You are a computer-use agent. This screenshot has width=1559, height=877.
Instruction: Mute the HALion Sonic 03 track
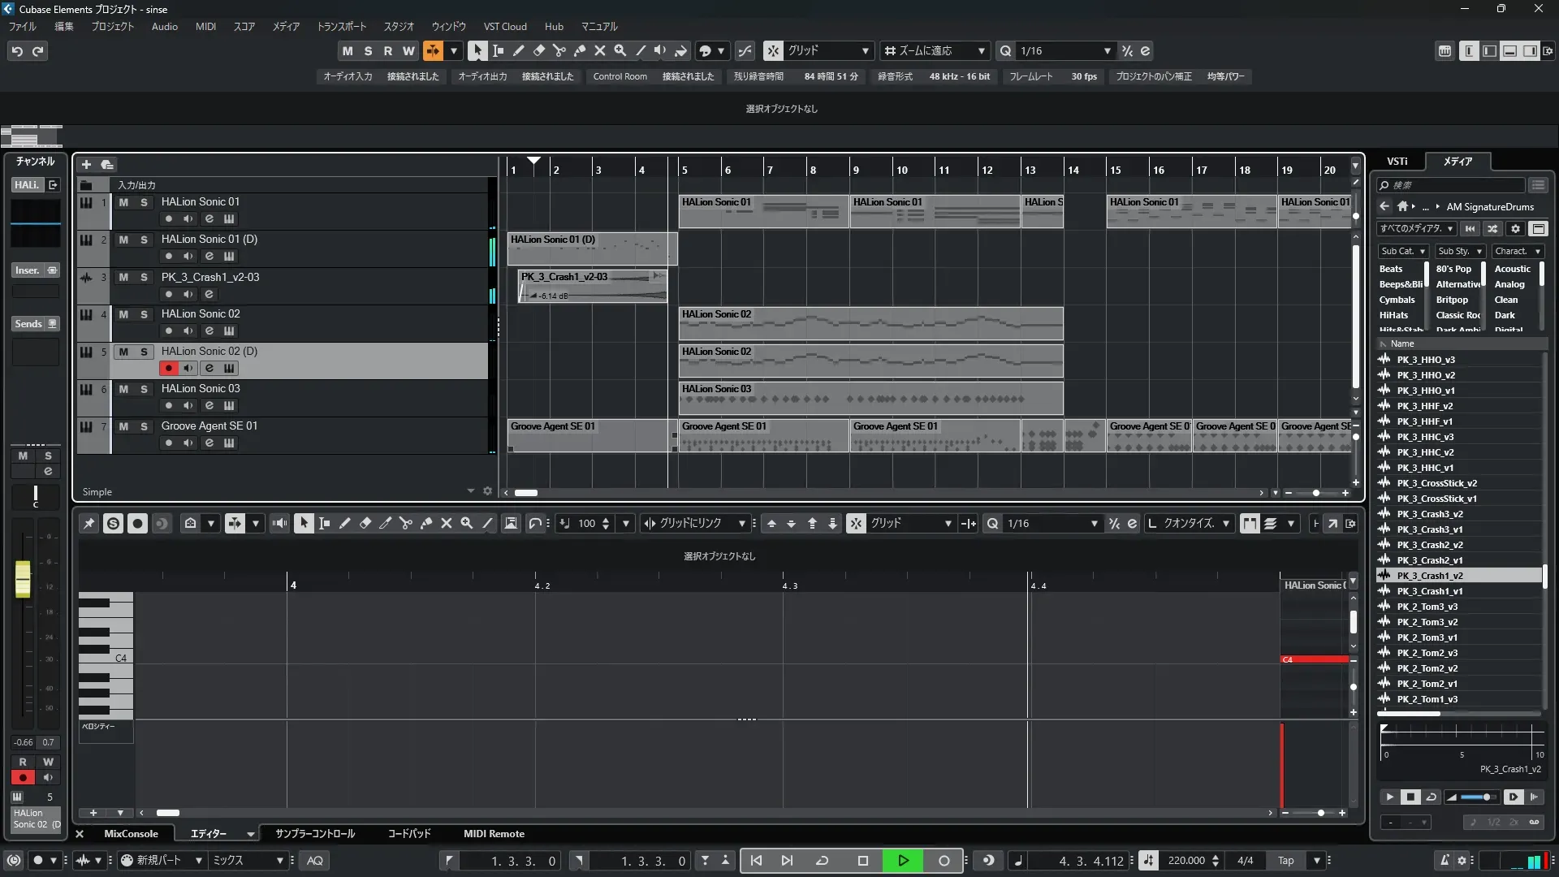pyautogui.click(x=123, y=389)
